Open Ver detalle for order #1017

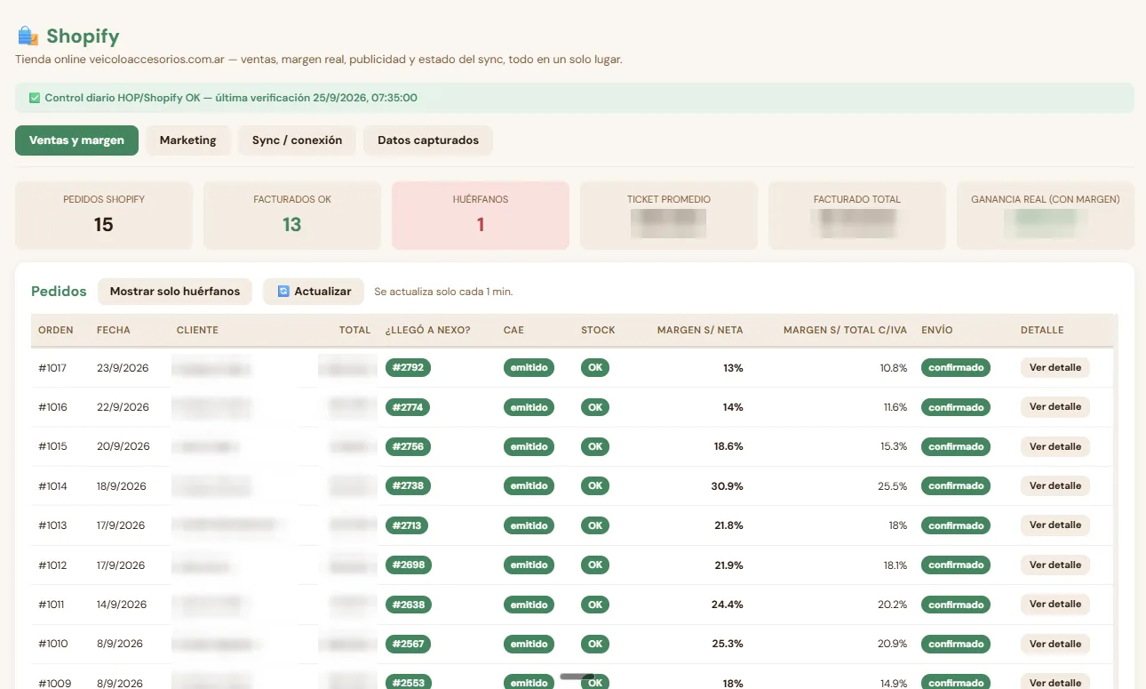1055,367
